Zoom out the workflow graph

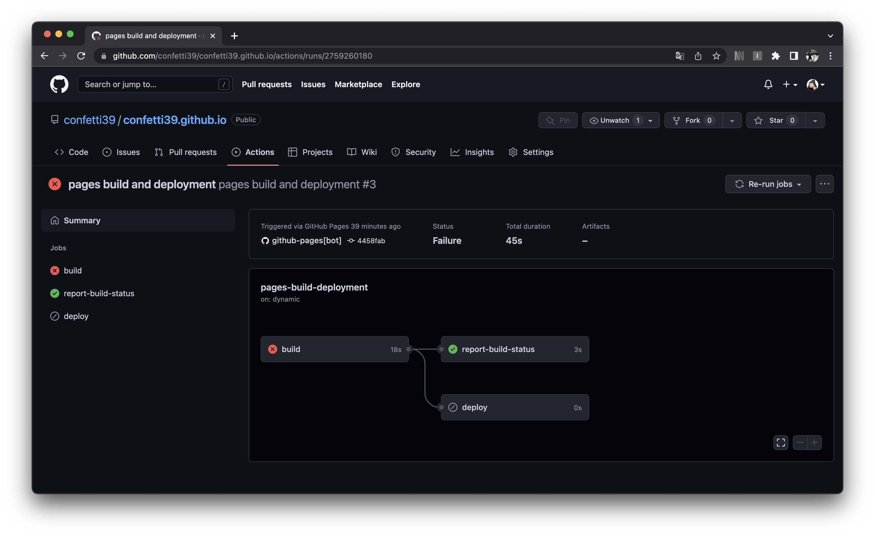pos(800,442)
